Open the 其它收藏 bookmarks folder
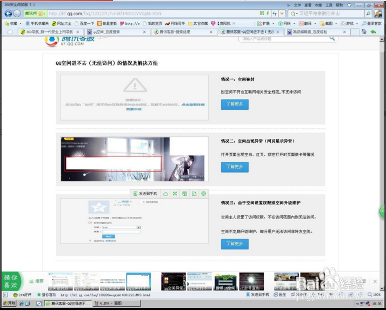Viewport: 386px width, 310px height. click(x=198, y=23)
